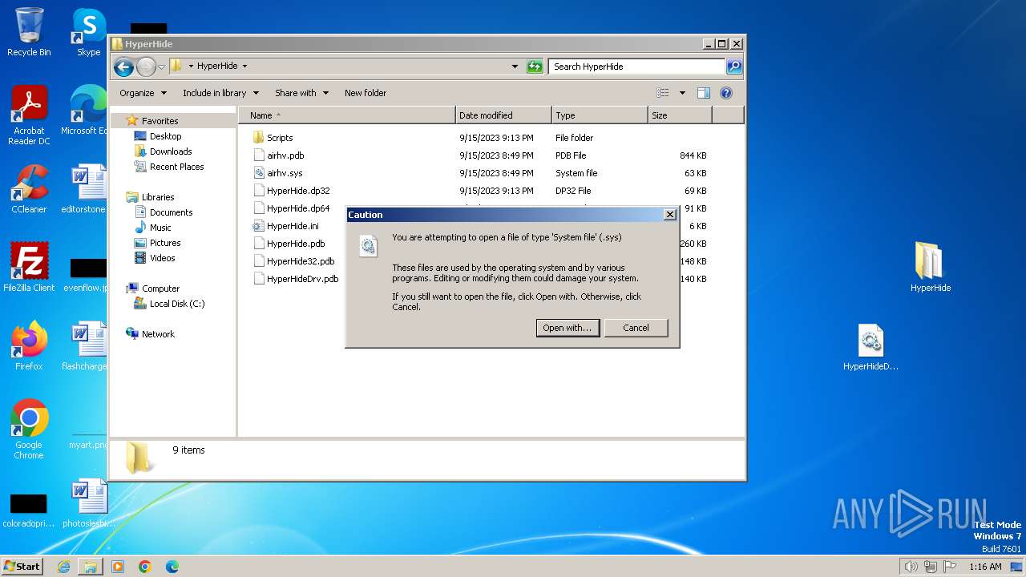Select Desktop under Favorites
The image size is (1026, 577).
pyautogui.click(x=165, y=136)
